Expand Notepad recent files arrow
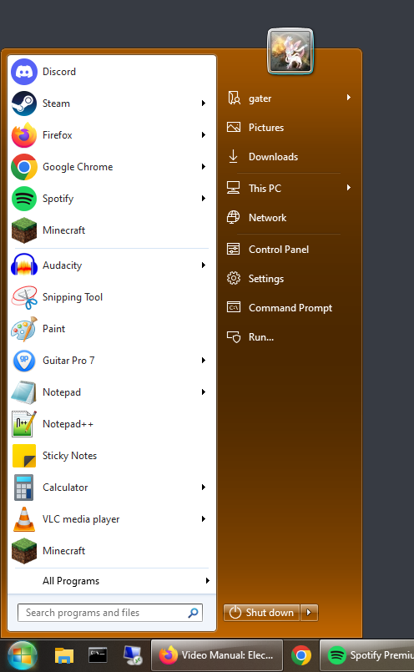This screenshot has width=414, height=672. [x=204, y=392]
